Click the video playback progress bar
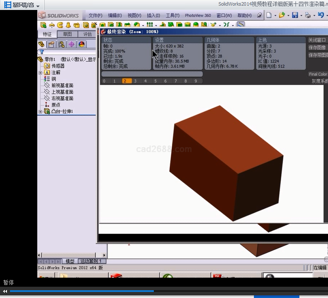Screen dimensions: 328x298 pyautogui.click(x=165, y=291)
